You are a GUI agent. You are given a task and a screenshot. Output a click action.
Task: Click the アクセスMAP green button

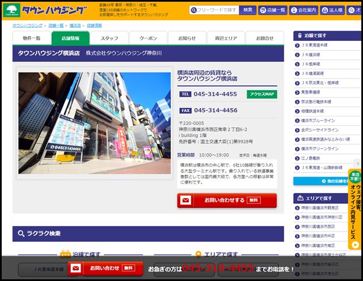pos(262,94)
